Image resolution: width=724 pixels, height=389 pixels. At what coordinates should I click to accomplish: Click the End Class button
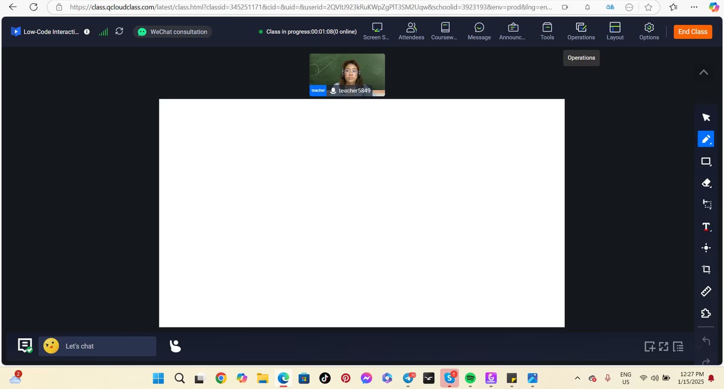[692, 32]
